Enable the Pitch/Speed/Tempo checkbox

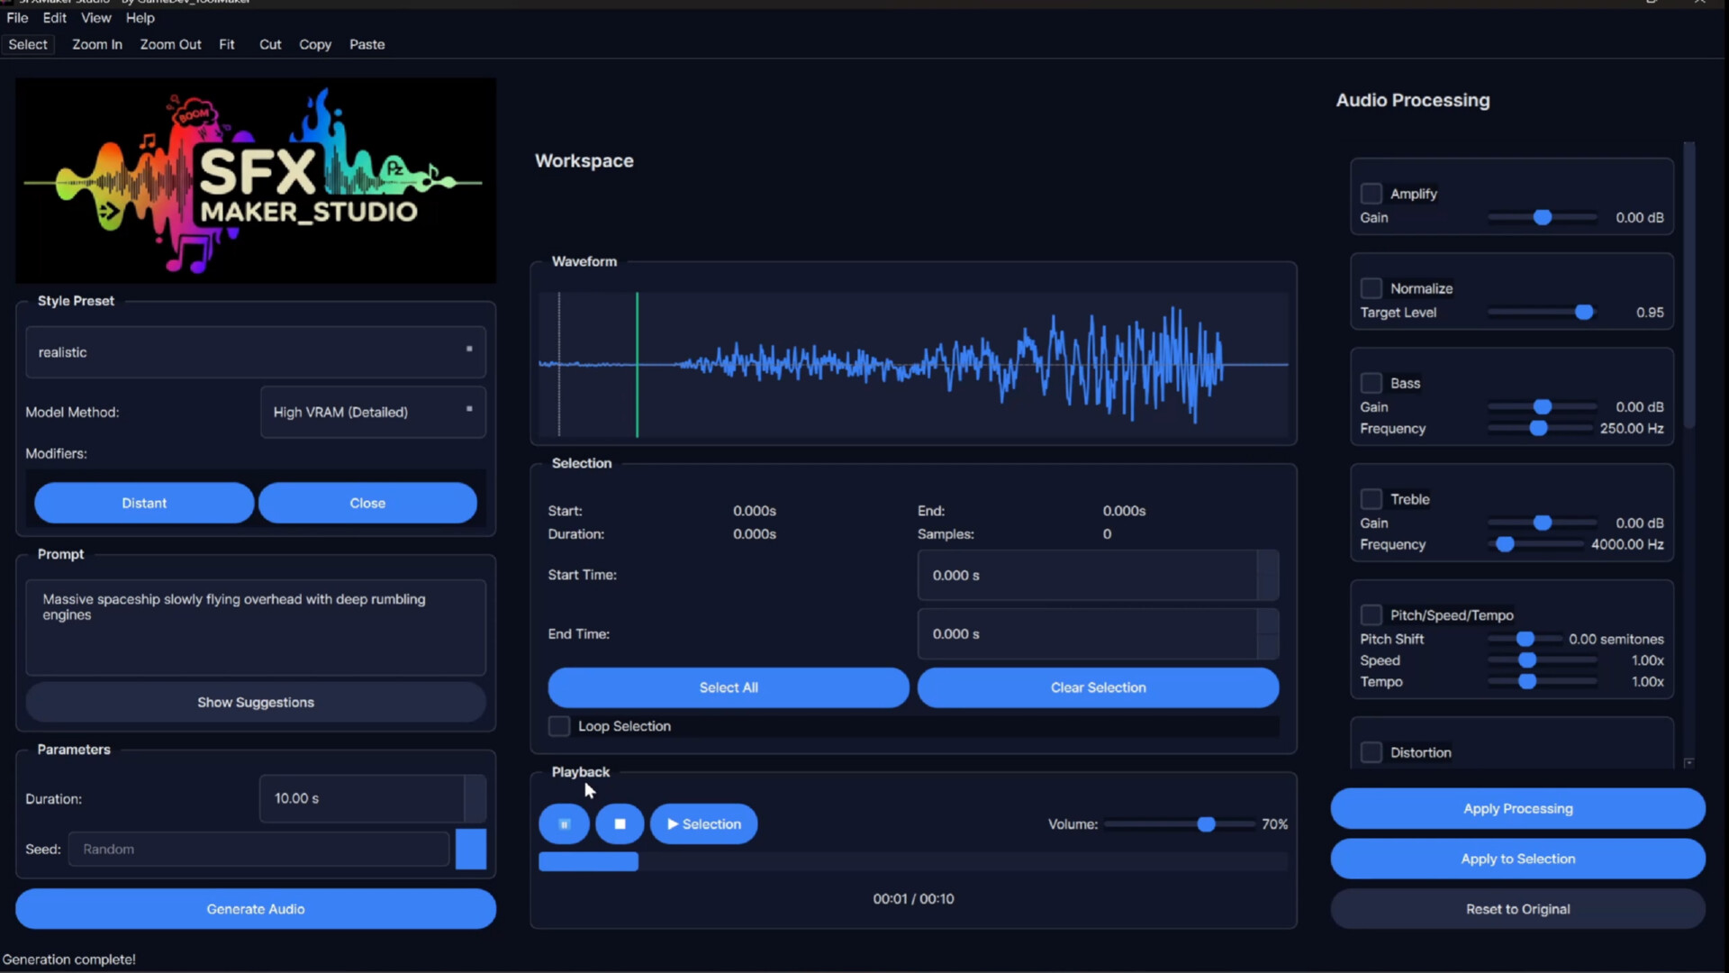point(1371,614)
